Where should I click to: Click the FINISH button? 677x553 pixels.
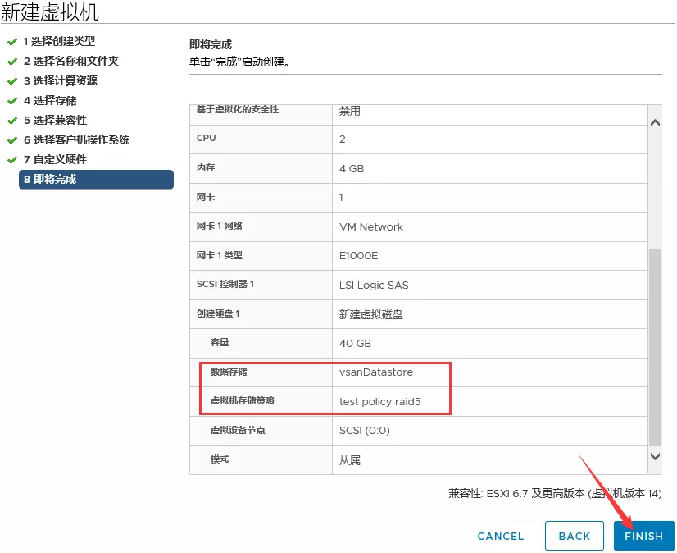[x=643, y=536]
